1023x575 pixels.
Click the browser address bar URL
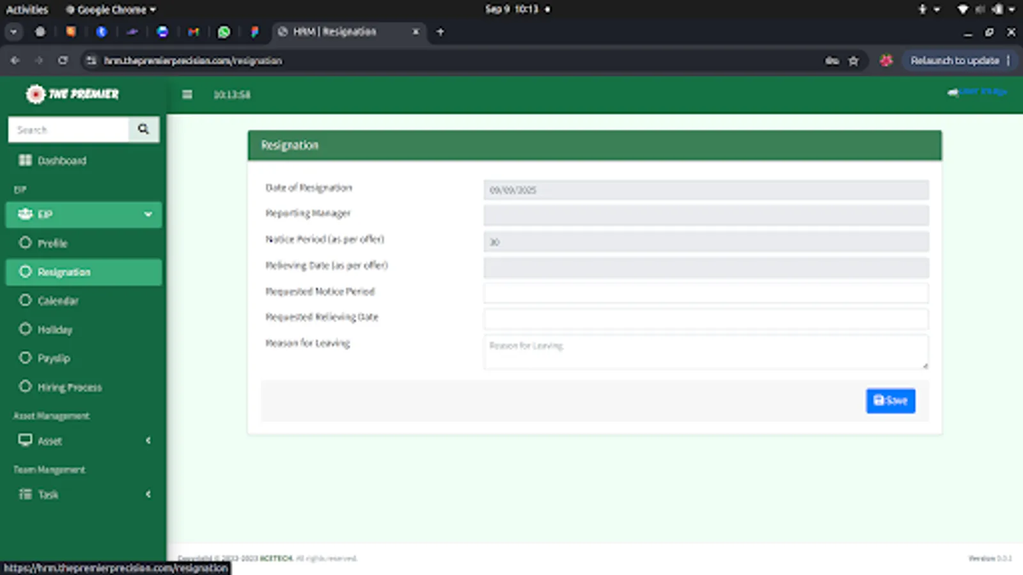click(193, 60)
